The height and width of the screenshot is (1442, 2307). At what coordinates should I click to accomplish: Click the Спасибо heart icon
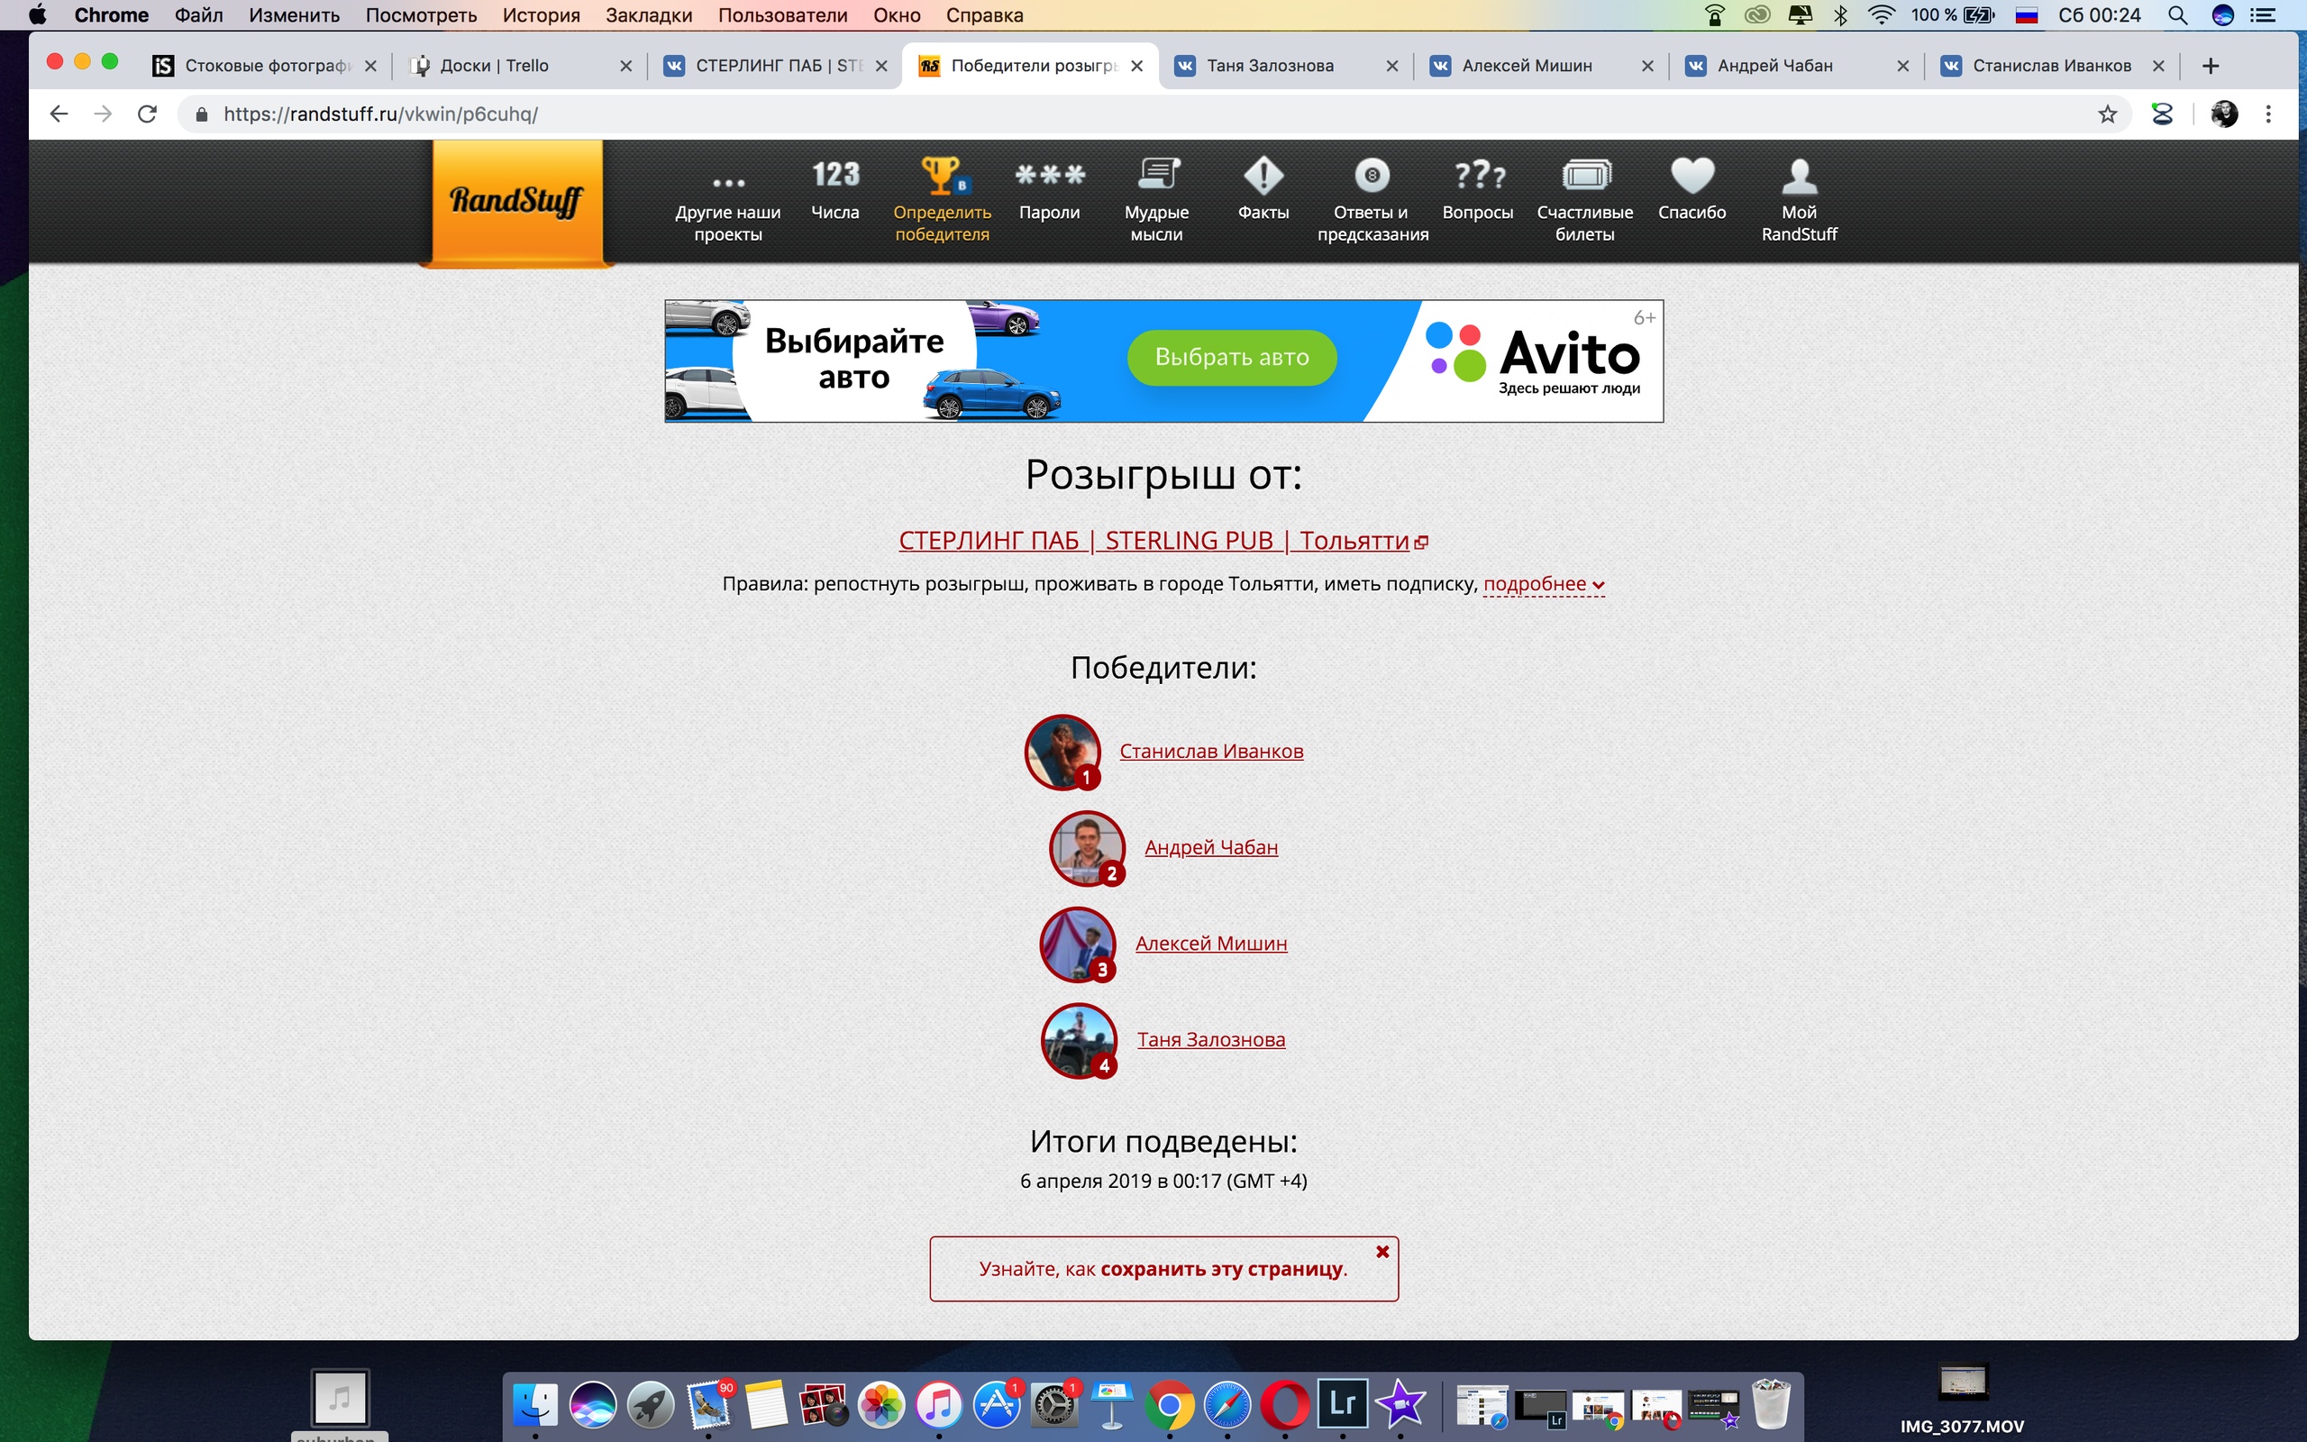click(1691, 176)
